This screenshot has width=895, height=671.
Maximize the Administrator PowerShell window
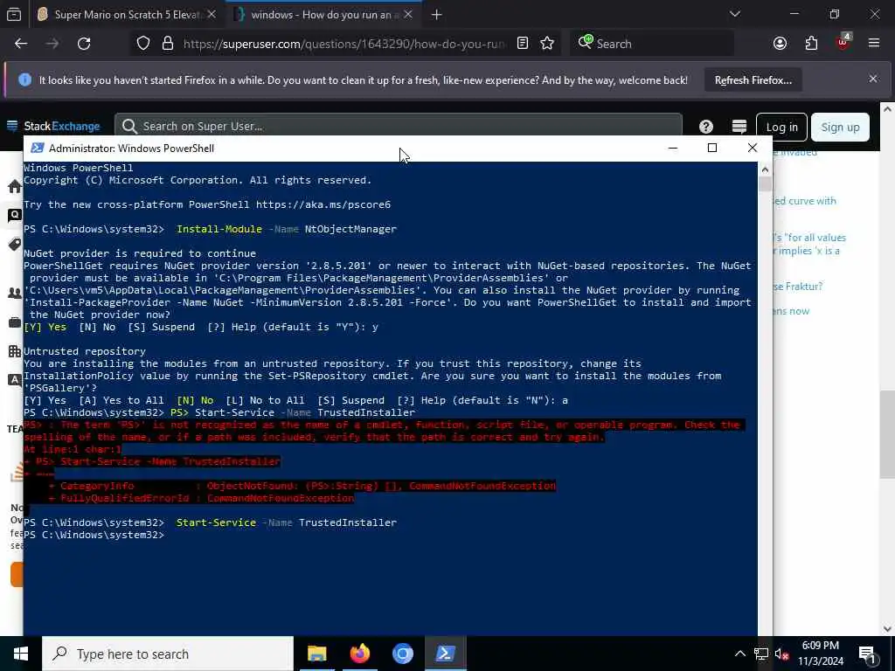tap(712, 149)
